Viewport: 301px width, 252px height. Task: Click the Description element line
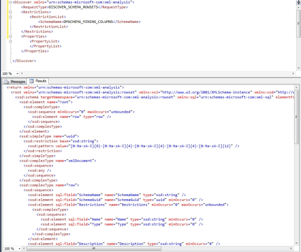124,244
